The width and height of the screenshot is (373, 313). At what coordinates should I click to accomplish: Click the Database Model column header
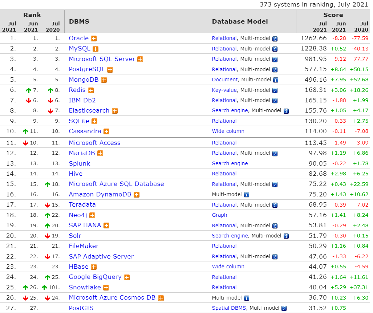[240, 21]
